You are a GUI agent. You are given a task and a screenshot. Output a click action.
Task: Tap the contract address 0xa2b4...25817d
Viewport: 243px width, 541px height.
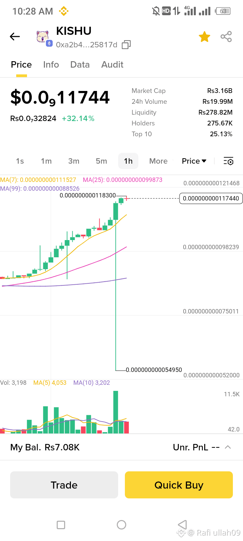click(87, 45)
